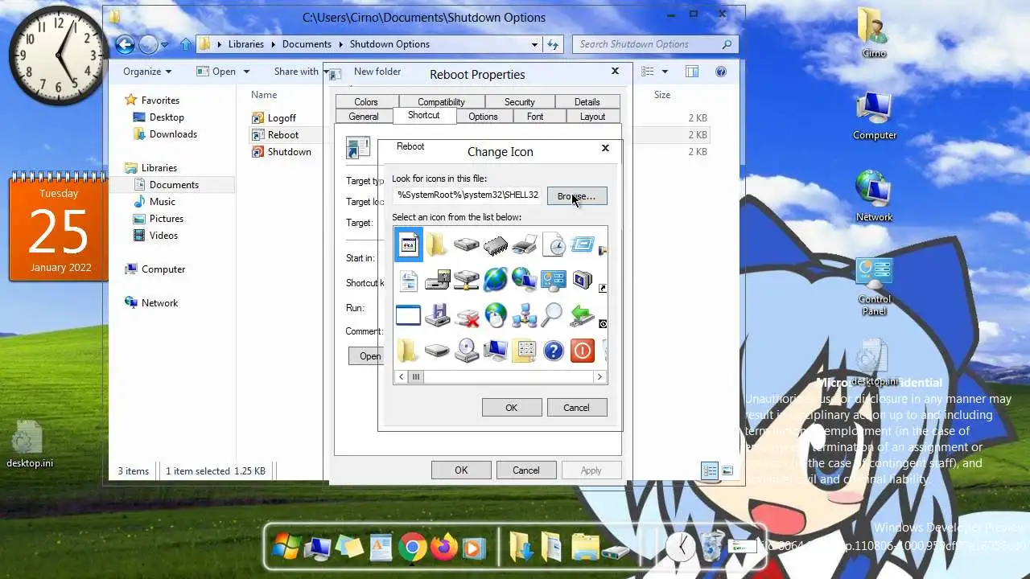Select the printer icon in the list
This screenshot has height=579, width=1030.
525,244
